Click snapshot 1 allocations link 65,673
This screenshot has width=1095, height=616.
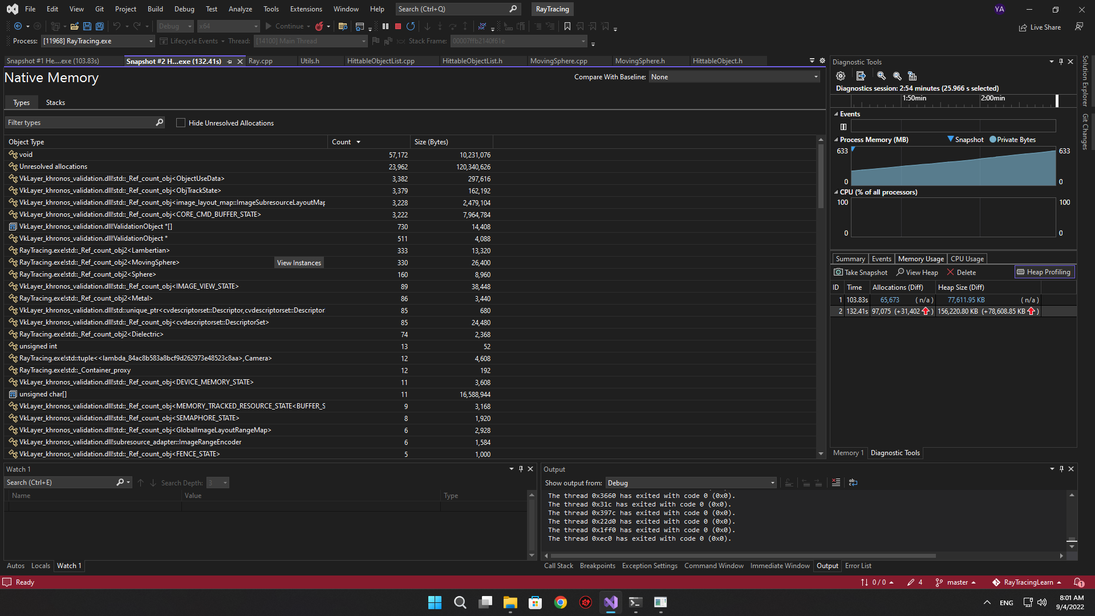click(890, 300)
